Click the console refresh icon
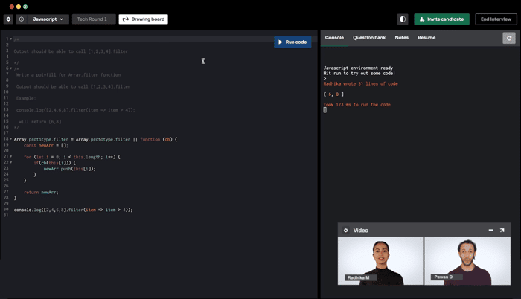This screenshot has height=299, width=521. point(509,38)
